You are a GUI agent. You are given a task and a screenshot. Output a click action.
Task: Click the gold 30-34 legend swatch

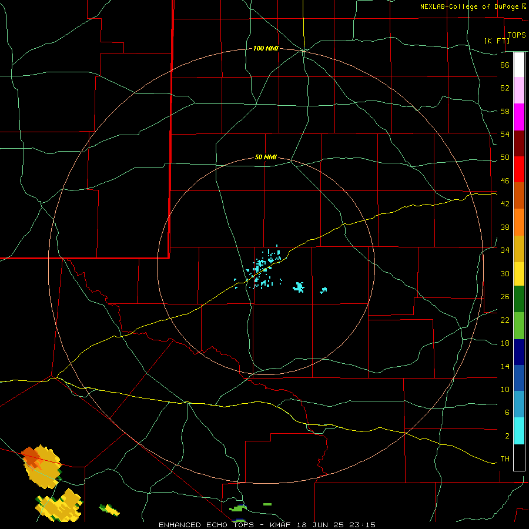click(x=519, y=249)
